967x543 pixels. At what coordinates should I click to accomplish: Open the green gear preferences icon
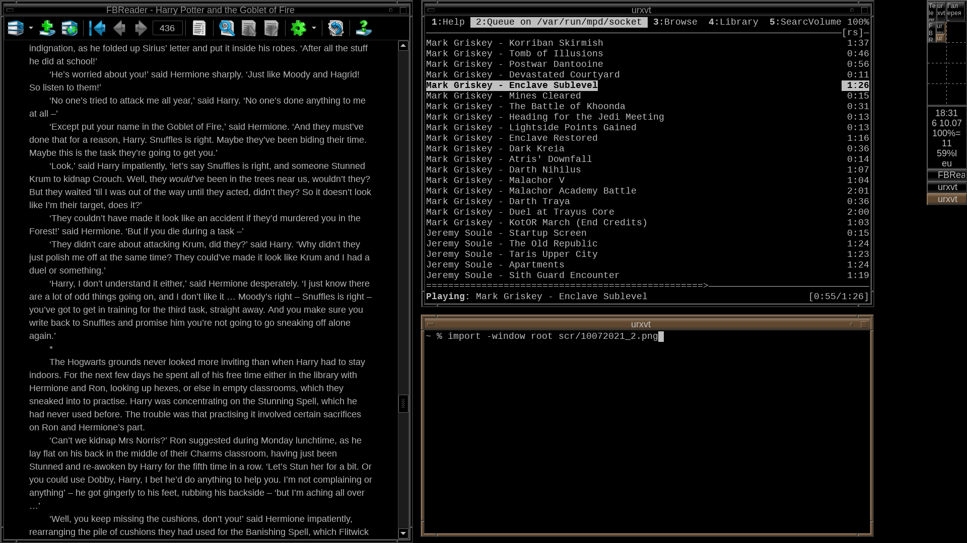pos(299,28)
